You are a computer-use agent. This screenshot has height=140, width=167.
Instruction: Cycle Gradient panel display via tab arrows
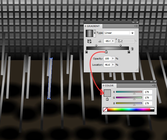[85, 26]
